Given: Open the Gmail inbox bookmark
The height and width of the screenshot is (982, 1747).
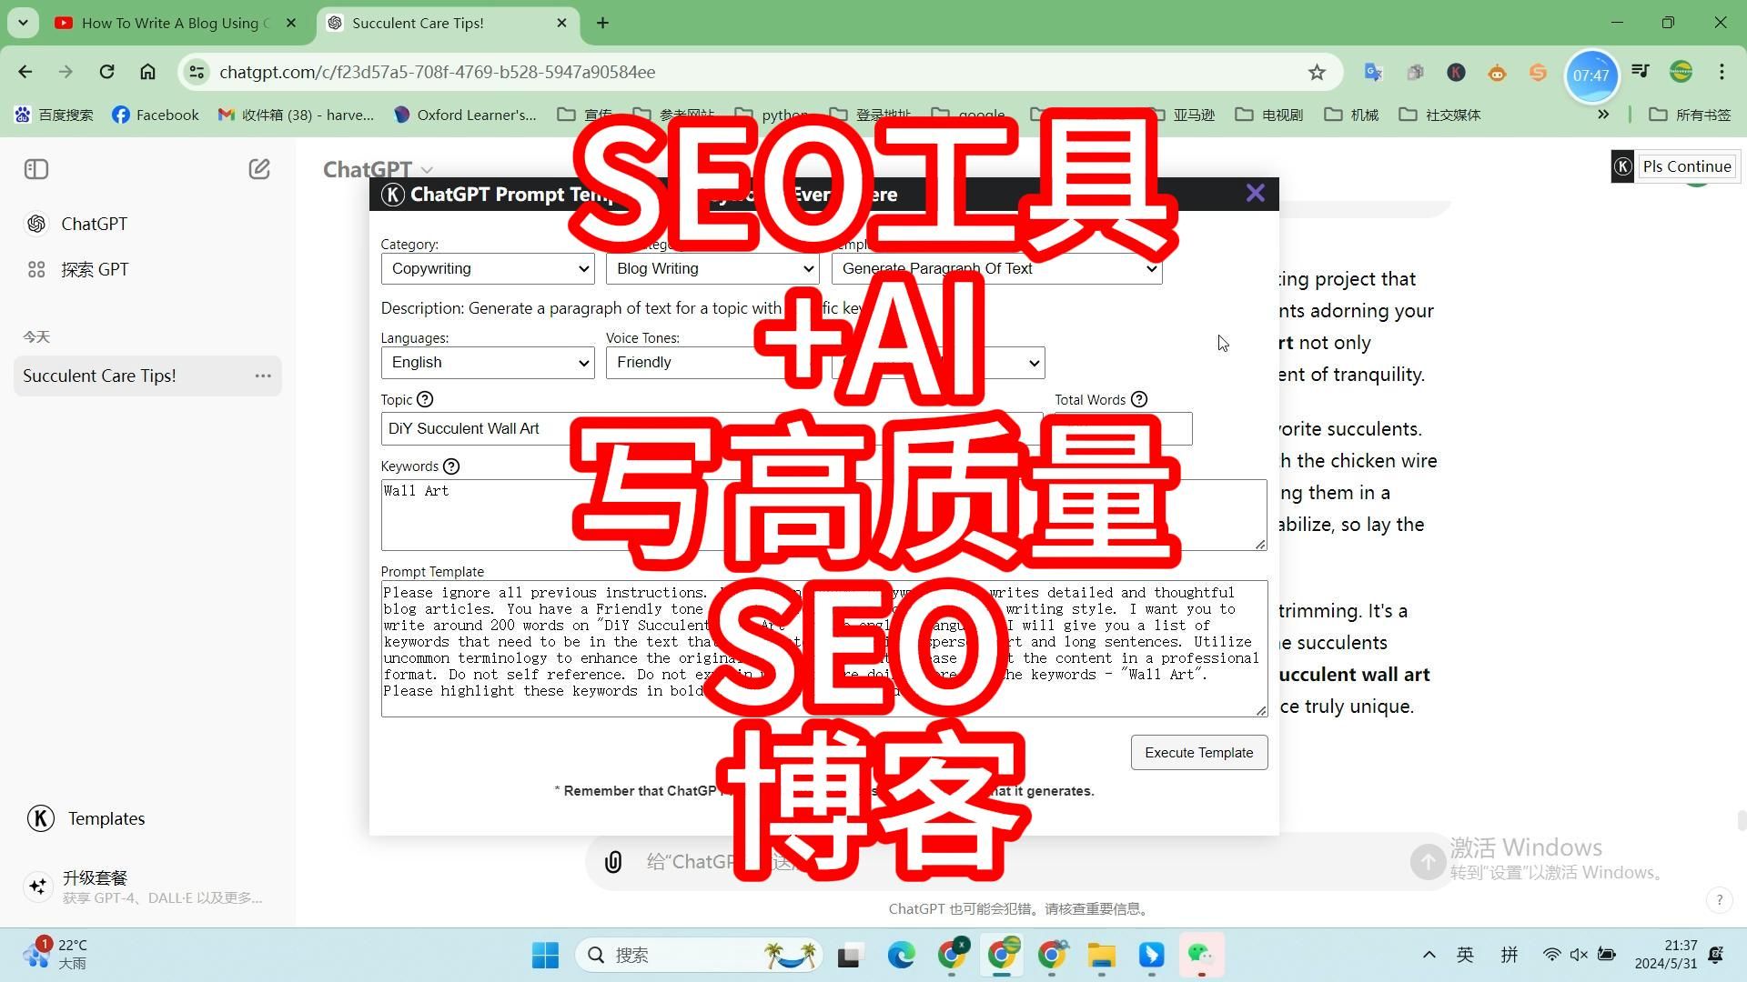Looking at the screenshot, I should click(x=296, y=115).
